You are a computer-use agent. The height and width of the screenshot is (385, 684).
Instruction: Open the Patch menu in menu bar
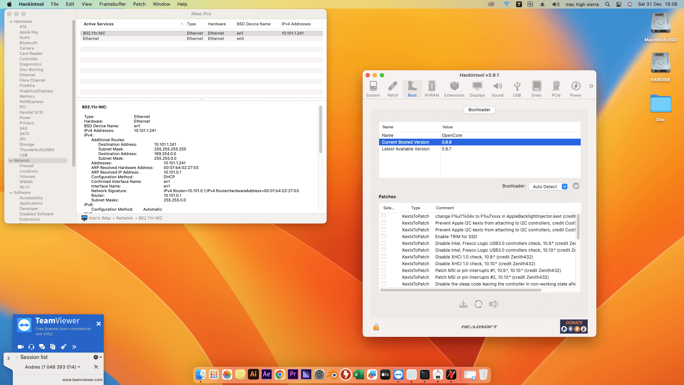[139, 4]
